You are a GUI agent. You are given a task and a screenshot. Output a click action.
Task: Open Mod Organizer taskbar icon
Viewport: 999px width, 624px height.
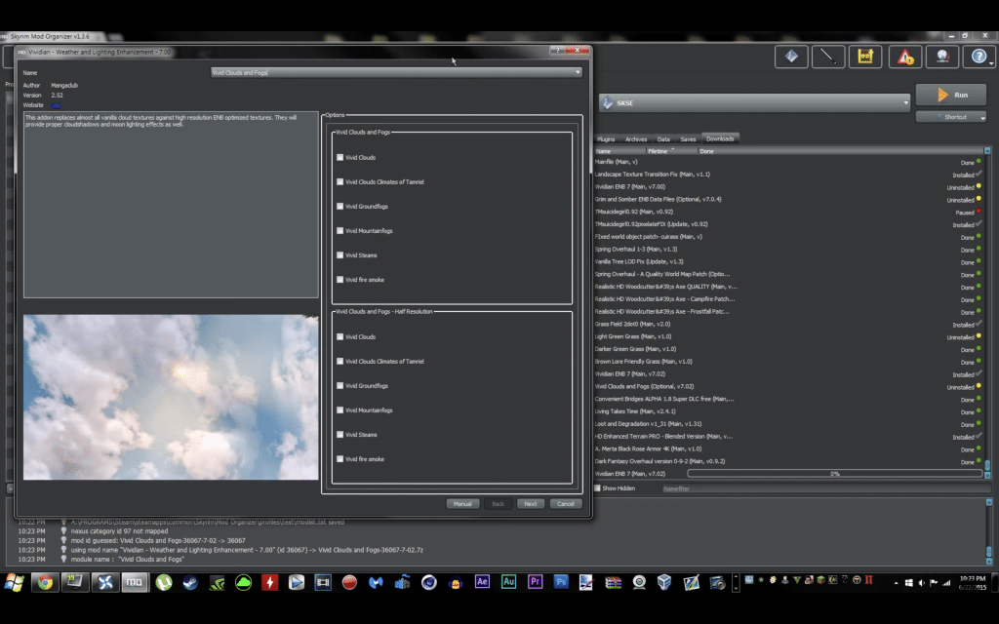(134, 582)
